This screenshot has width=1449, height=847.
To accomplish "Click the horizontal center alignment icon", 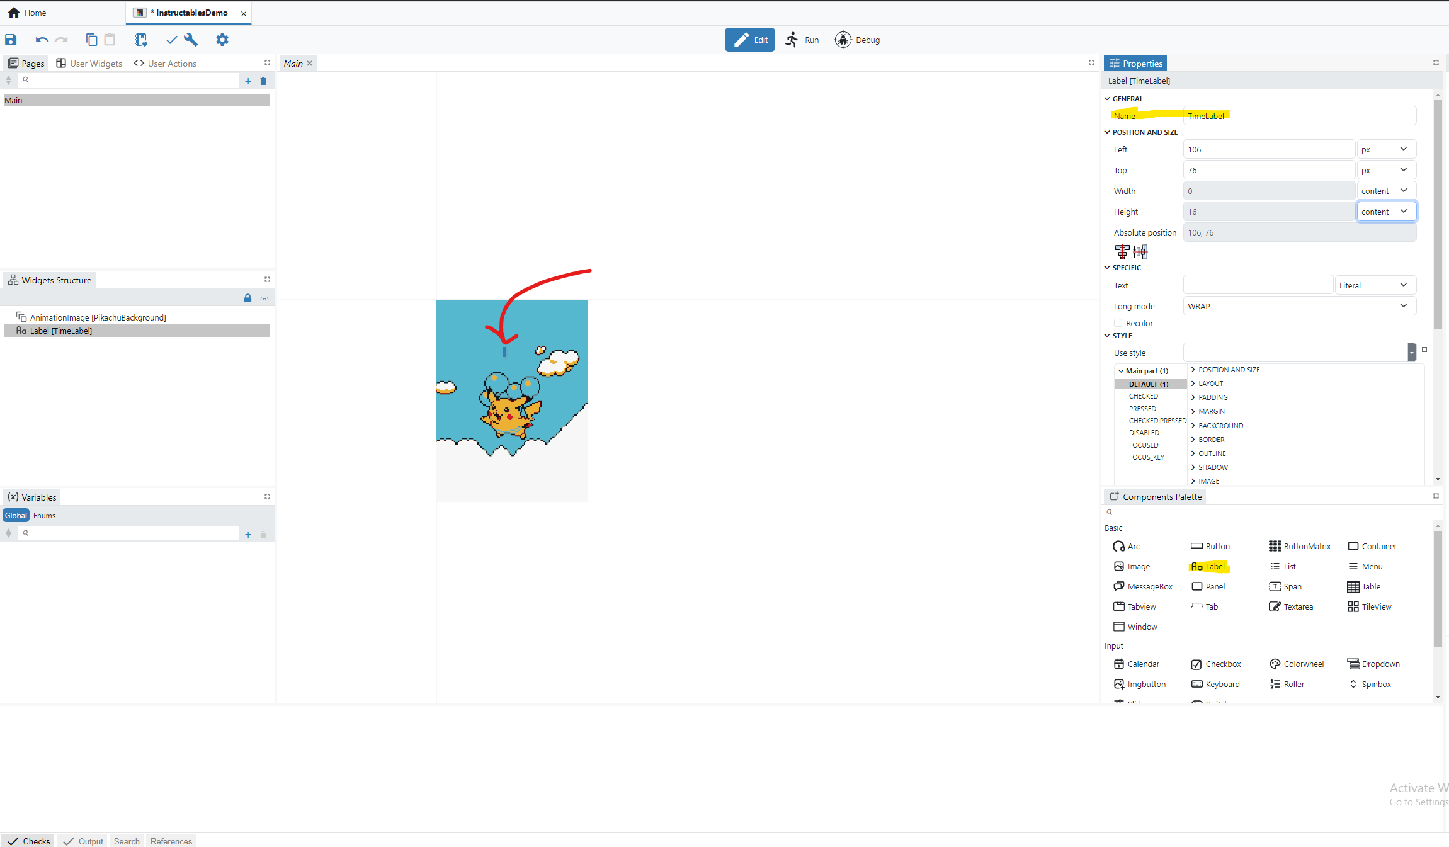I will 1122,252.
